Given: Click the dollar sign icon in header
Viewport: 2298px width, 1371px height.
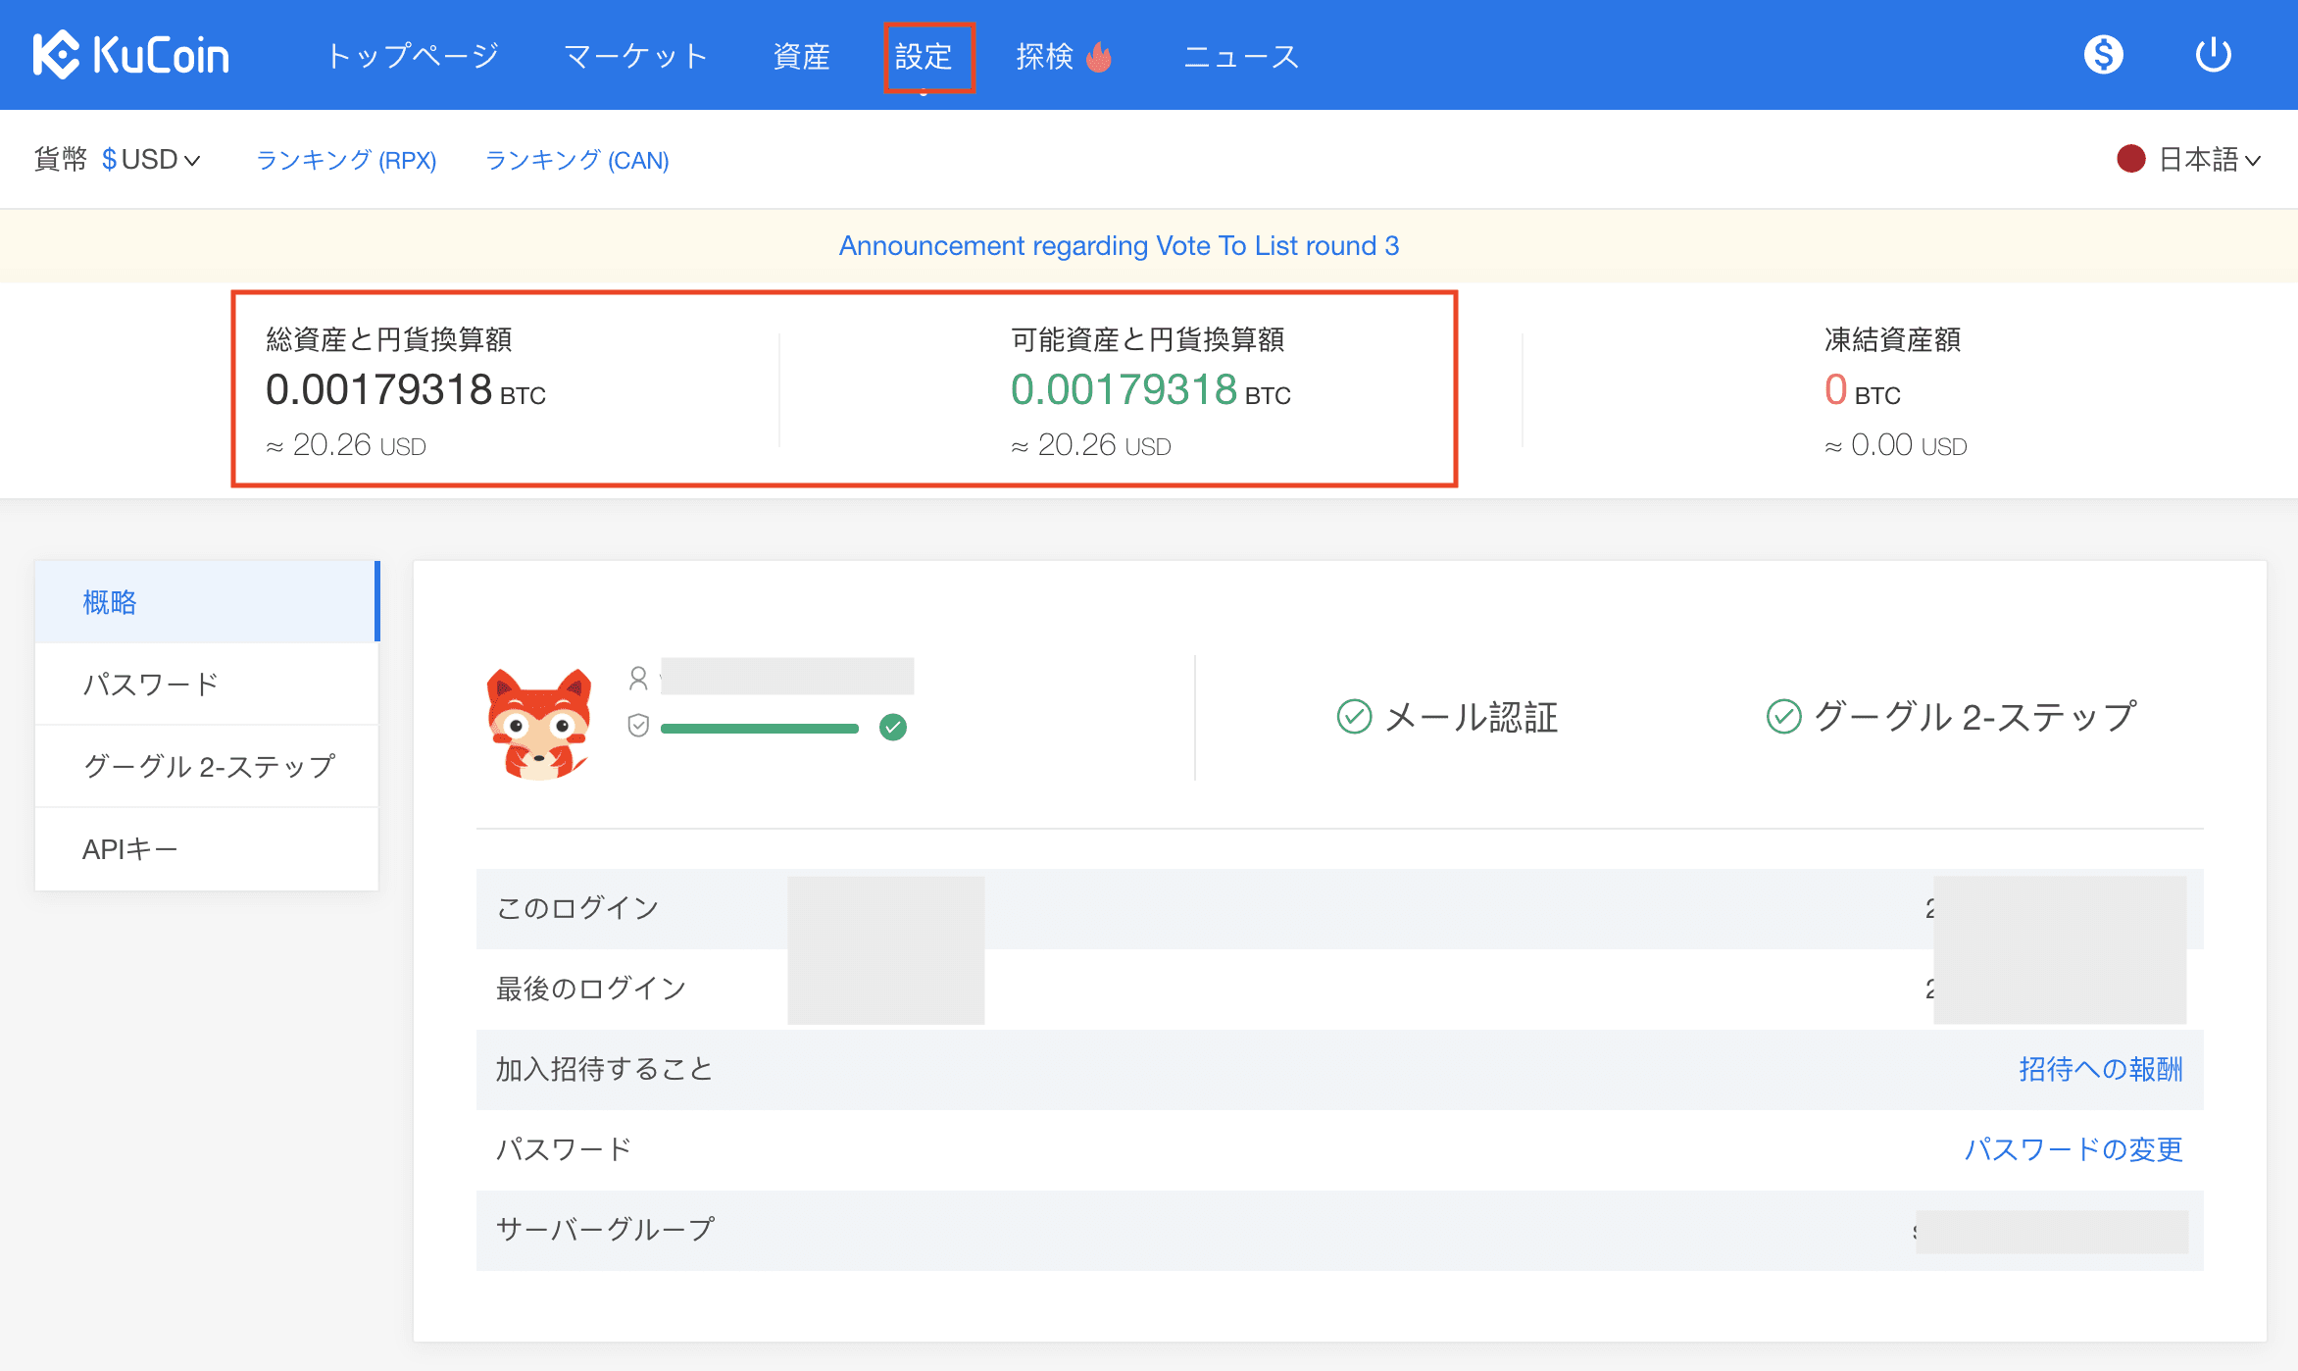Looking at the screenshot, I should [2103, 55].
